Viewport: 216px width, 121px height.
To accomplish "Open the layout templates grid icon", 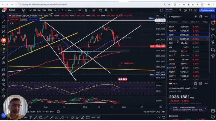I will [x=94, y=10].
